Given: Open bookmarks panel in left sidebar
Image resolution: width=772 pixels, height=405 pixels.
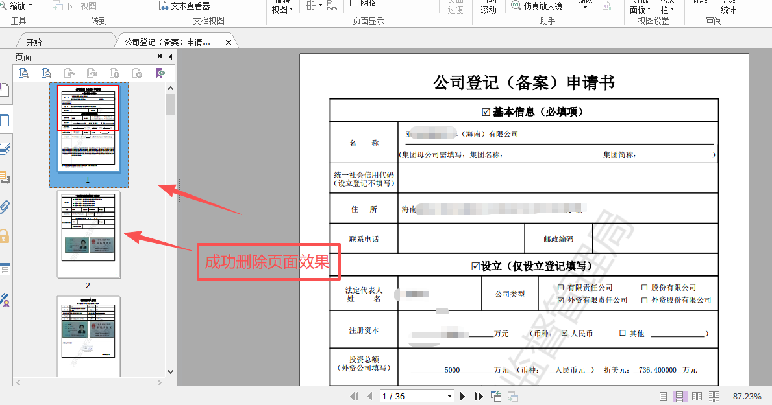Looking at the screenshot, I should 5,90.
